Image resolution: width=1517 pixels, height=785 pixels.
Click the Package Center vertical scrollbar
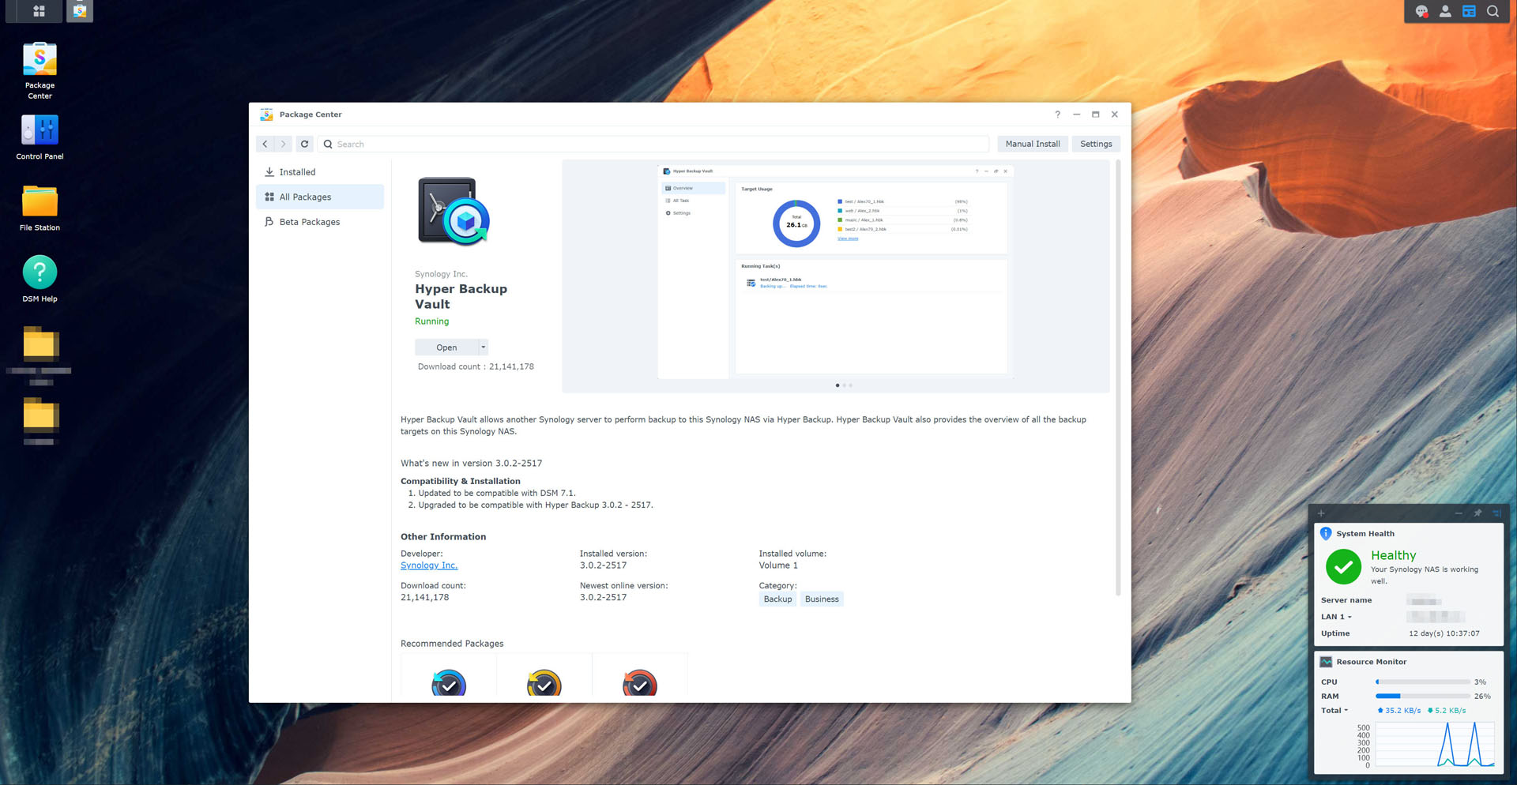[x=1118, y=377]
